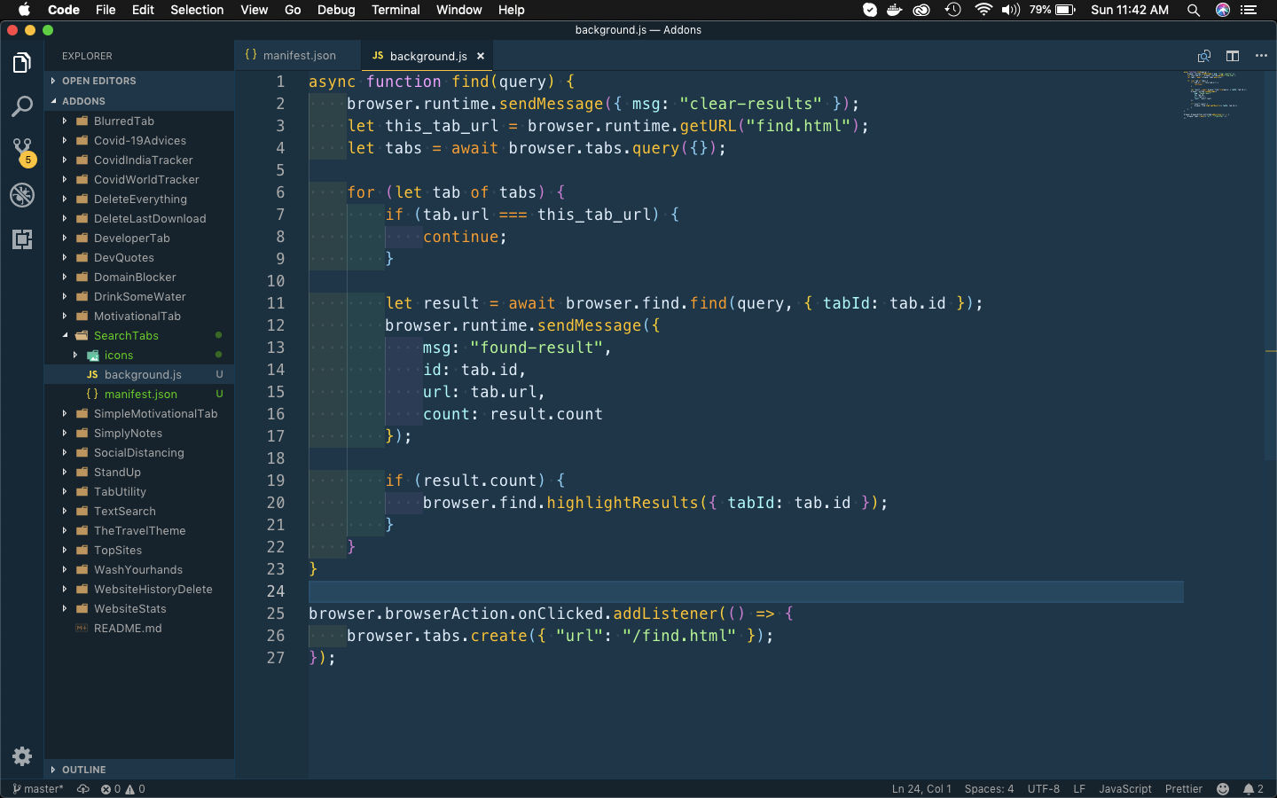The image size is (1277, 798).
Task: Change file encoding UTF-8
Action: pos(1044,789)
